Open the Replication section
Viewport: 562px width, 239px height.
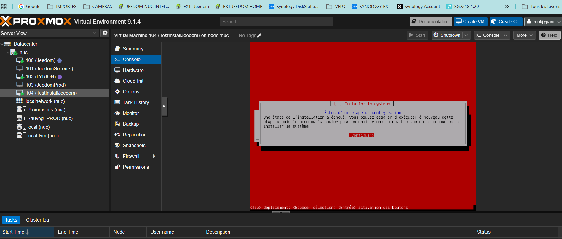(x=134, y=135)
